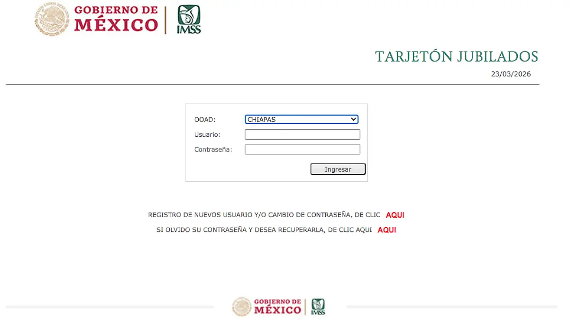This screenshot has width=569, height=319.
Task: Click the Mexican coat of arms in header
Action: pos(51,20)
